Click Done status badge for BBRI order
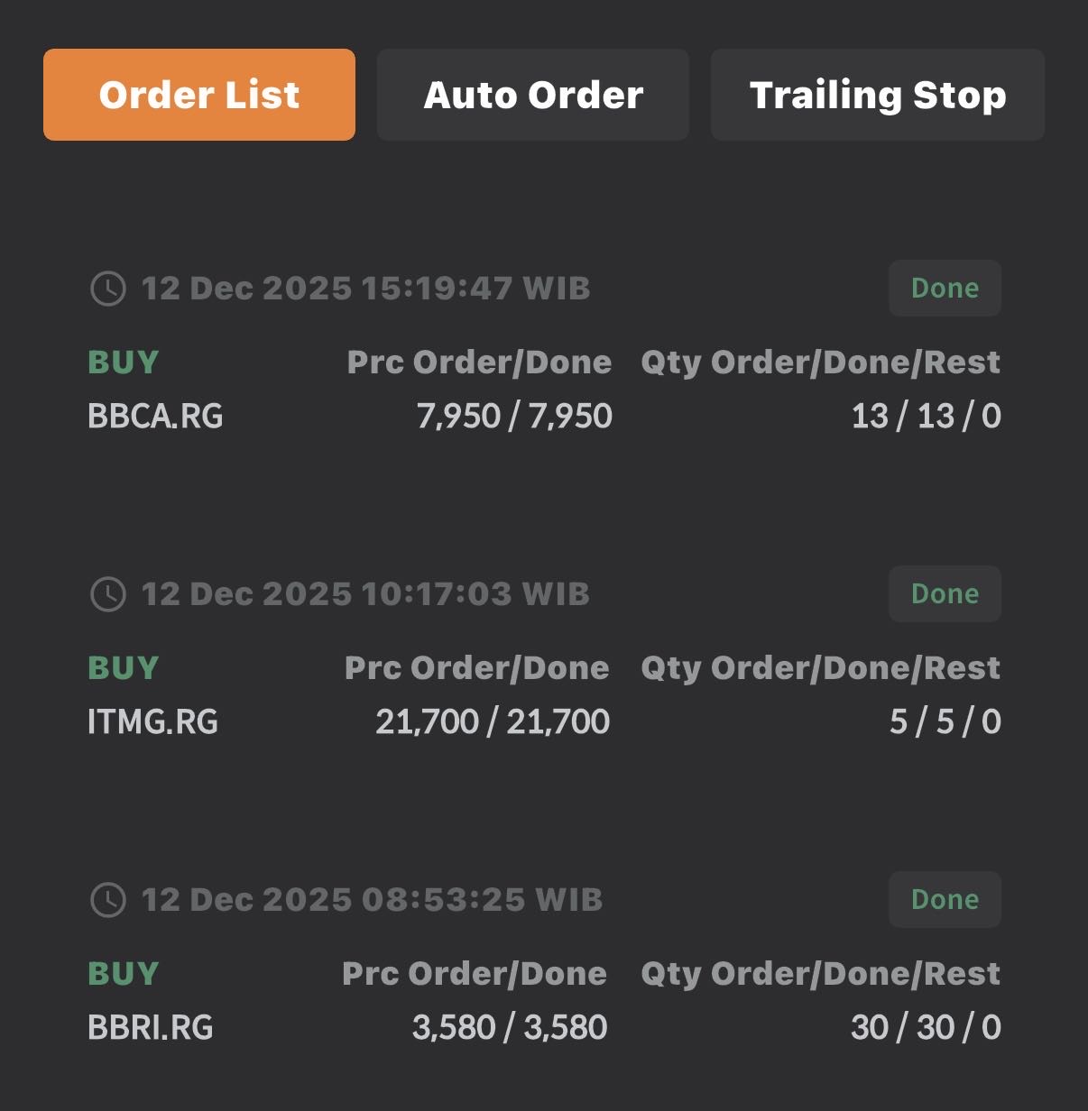 [945, 900]
